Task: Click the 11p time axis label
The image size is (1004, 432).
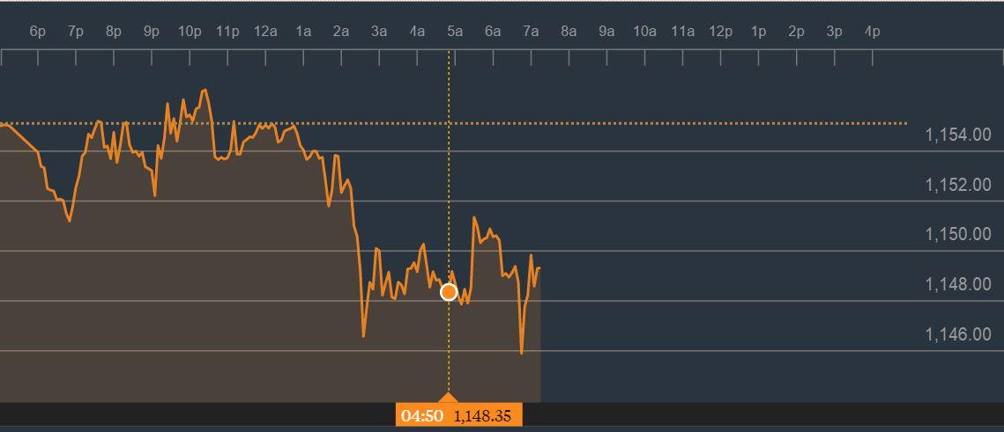Action: point(227,32)
